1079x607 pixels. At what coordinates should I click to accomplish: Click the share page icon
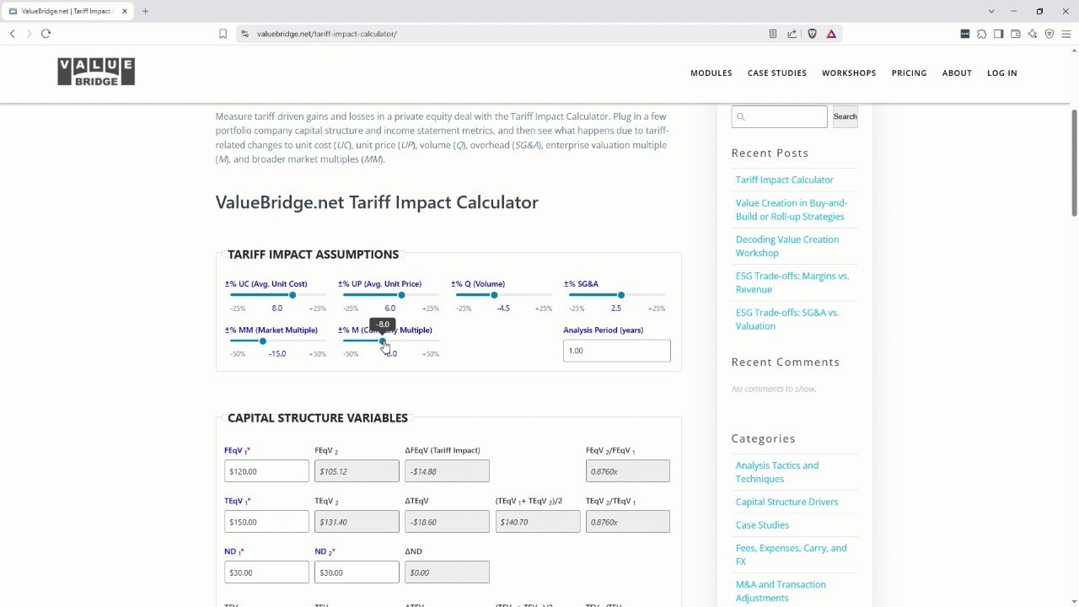pos(792,34)
